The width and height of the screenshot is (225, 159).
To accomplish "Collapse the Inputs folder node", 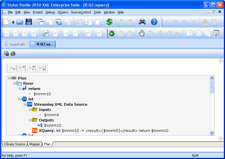I will point(30,110).
